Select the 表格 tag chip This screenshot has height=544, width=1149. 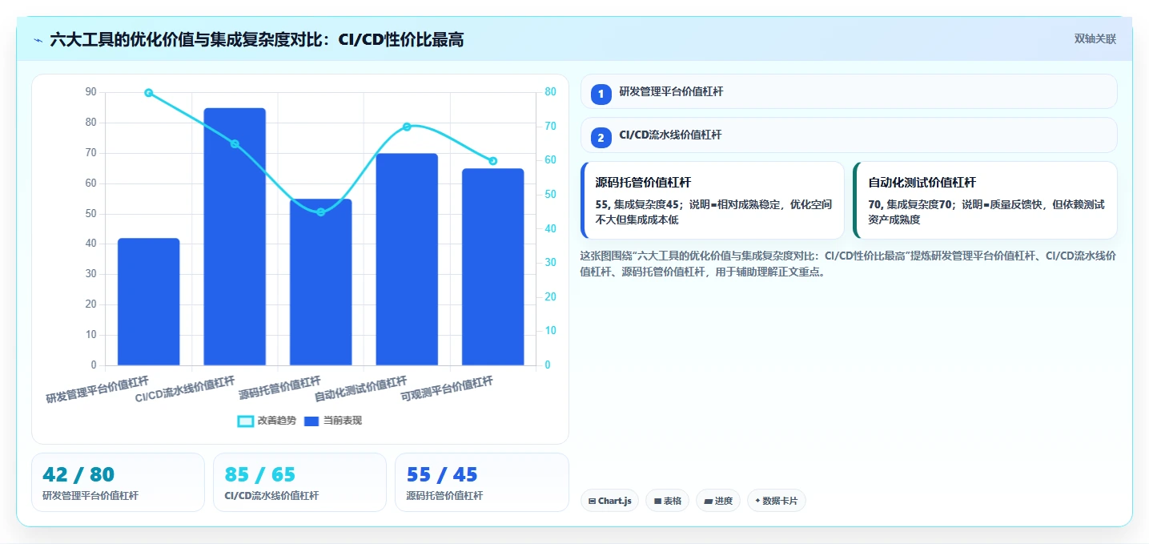667,501
